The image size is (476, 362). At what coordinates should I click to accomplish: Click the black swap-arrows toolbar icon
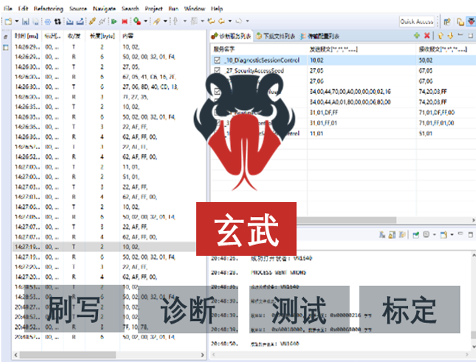pyautogui.click(x=58, y=21)
